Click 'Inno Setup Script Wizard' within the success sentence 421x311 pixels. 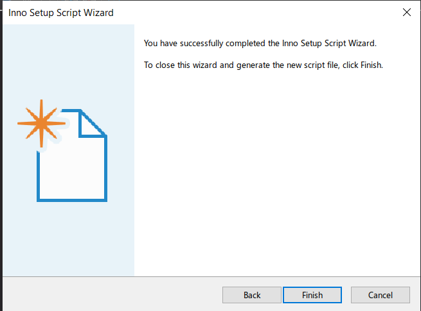pyautogui.click(x=329, y=44)
